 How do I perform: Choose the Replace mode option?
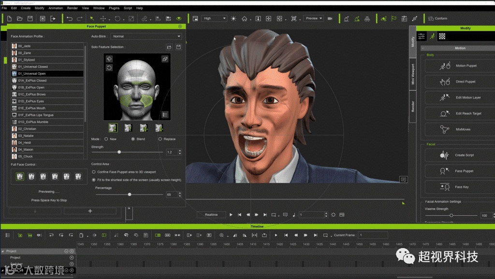click(x=160, y=139)
